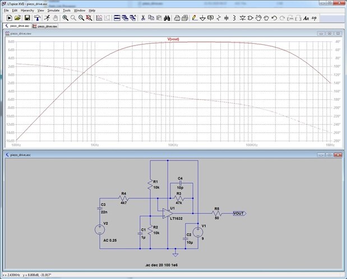Open the Hierarchy menu
This screenshot has width=347, height=279.
27,10
